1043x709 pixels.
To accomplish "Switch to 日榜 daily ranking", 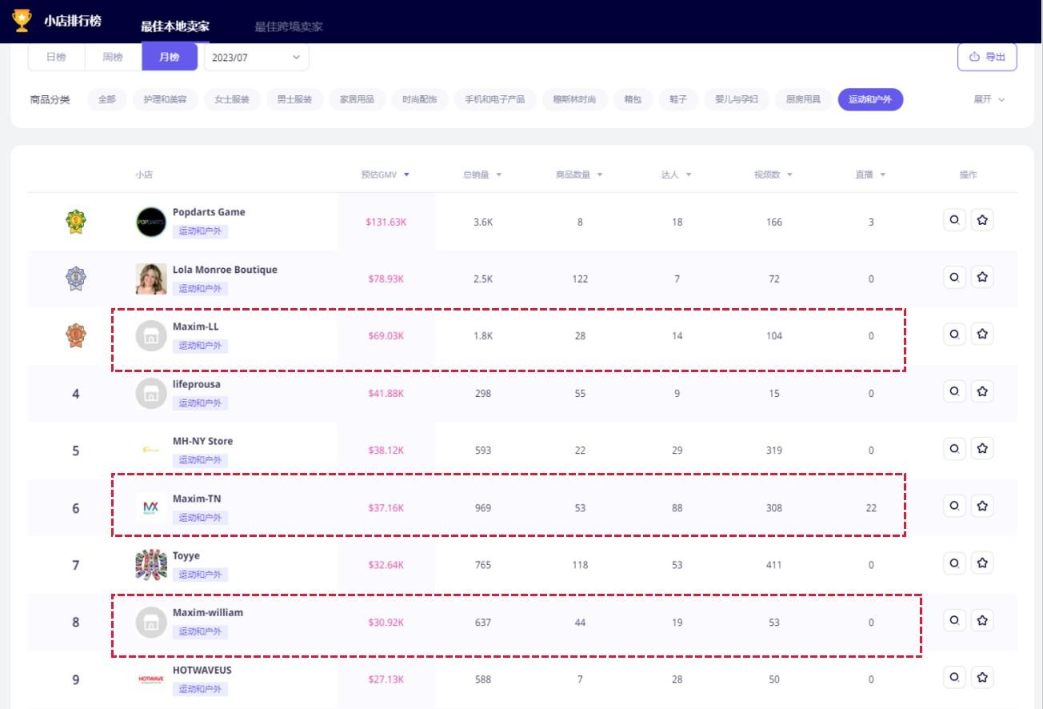I will tap(56, 57).
